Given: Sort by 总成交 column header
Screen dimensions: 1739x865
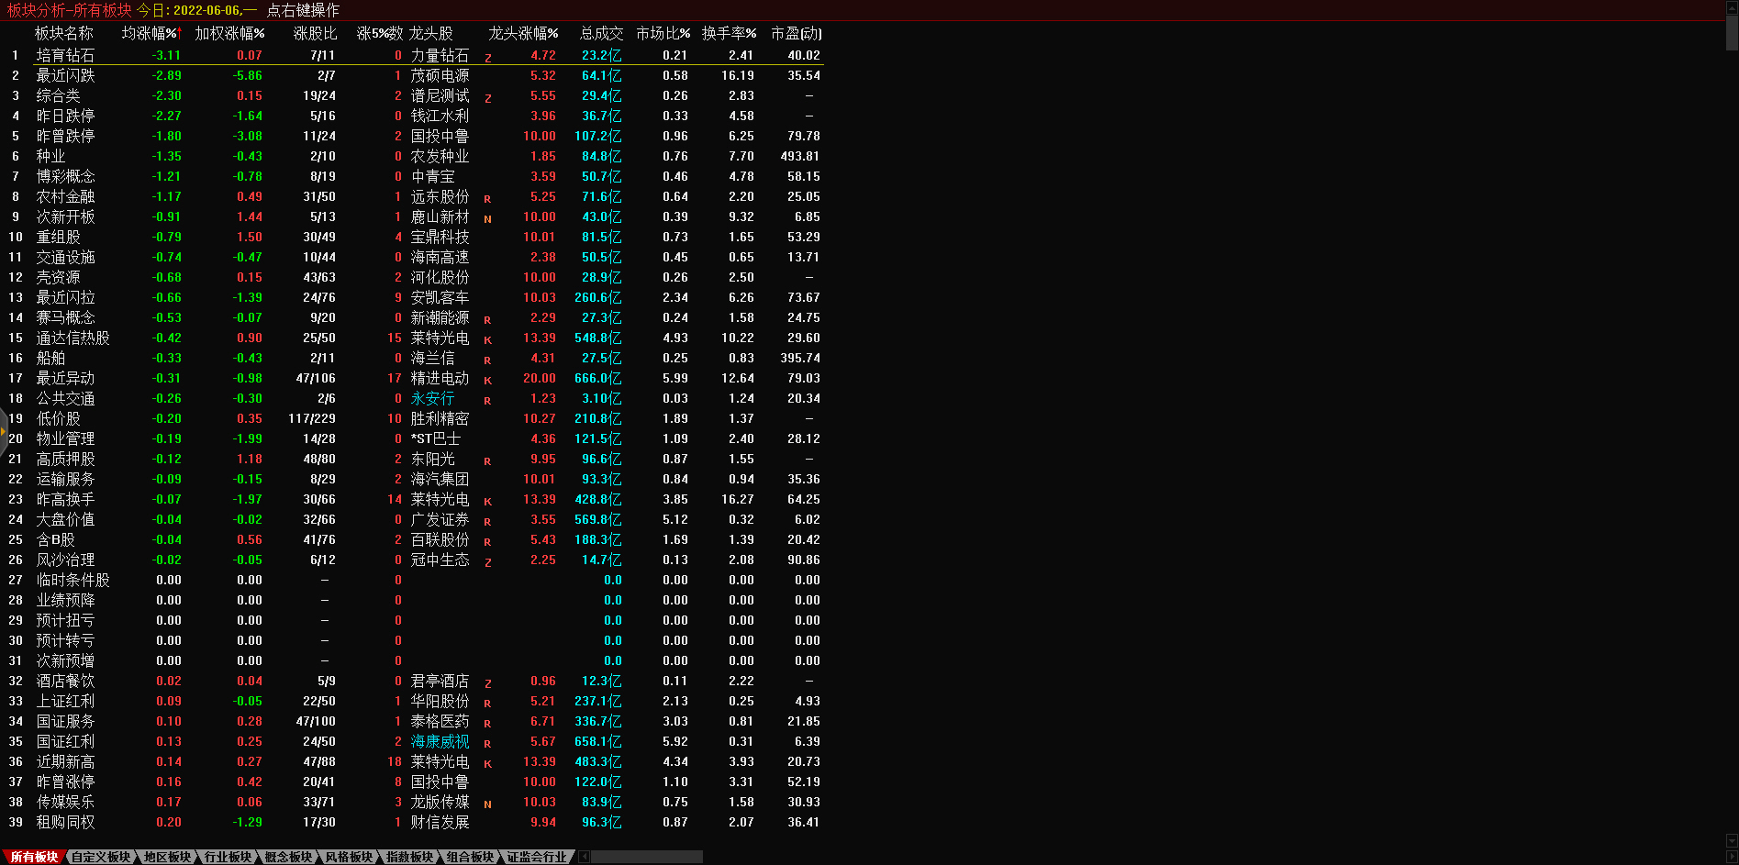Looking at the screenshot, I should (601, 33).
